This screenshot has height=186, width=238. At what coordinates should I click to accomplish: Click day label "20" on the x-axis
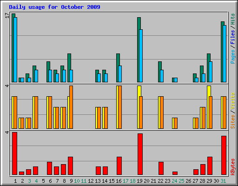(x=146, y=181)
